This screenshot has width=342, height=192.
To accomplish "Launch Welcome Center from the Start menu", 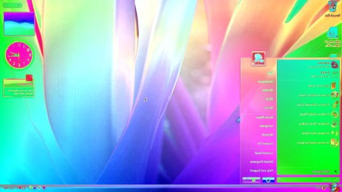I will tap(308, 86).
